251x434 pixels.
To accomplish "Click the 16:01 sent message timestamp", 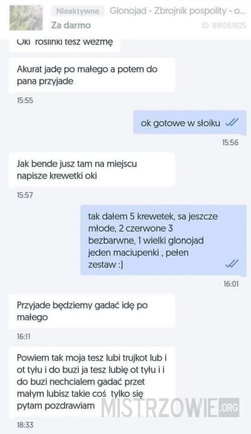I will click(x=231, y=284).
